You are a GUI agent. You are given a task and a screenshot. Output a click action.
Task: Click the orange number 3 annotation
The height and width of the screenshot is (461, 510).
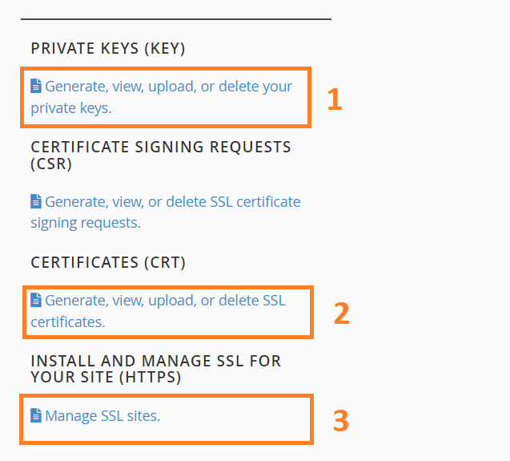pyautogui.click(x=341, y=421)
